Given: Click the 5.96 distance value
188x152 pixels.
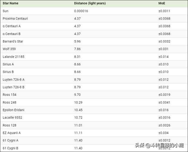Looking at the screenshot, I should point(77,41).
